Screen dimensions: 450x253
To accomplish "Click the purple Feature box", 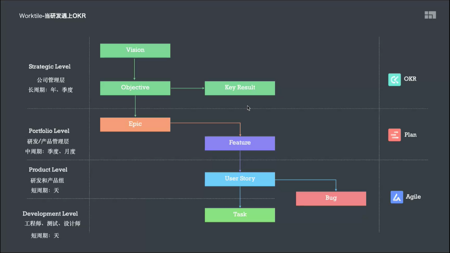I will [240, 143].
